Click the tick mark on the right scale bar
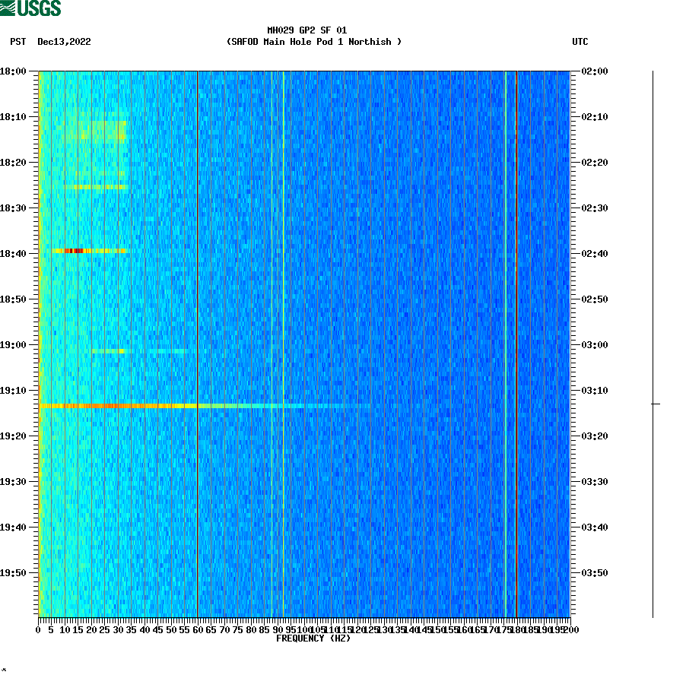Screen dimensions: 686x678 [x=656, y=404]
